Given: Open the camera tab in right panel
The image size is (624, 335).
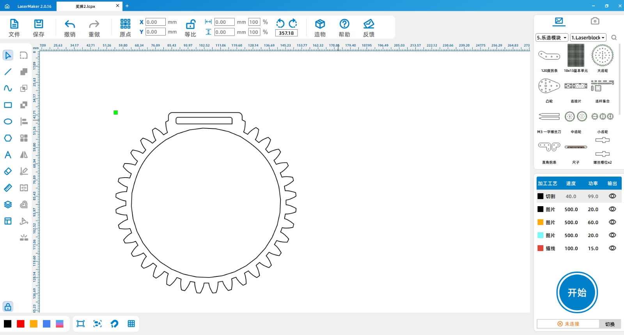Looking at the screenshot, I should pyautogui.click(x=595, y=21).
